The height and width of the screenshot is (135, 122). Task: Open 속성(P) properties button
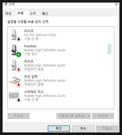click(x=103, y=116)
